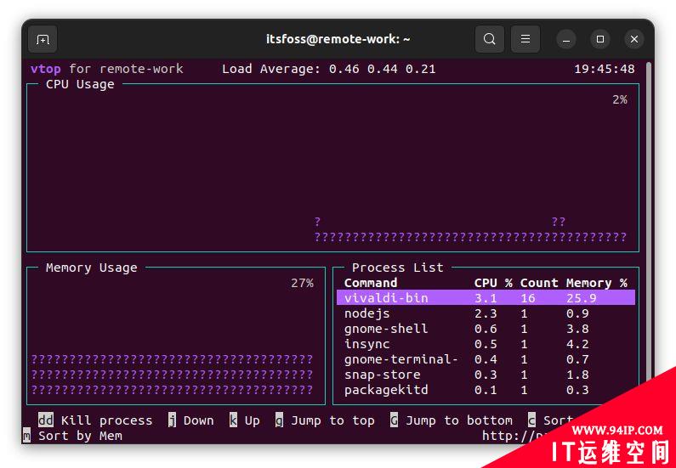676x468 pixels.
Task: Click insync memory value 4.2
Action: (577, 344)
